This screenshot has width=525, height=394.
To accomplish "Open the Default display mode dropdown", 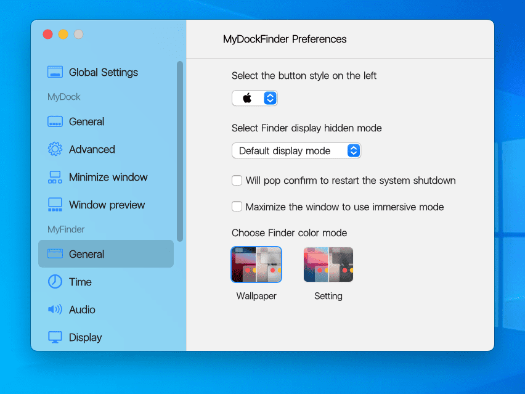I will pos(296,150).
